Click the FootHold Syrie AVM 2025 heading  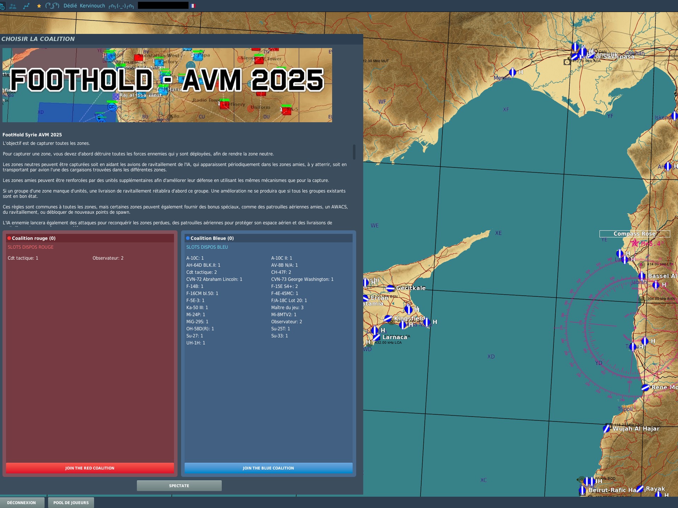pos(32,135)
